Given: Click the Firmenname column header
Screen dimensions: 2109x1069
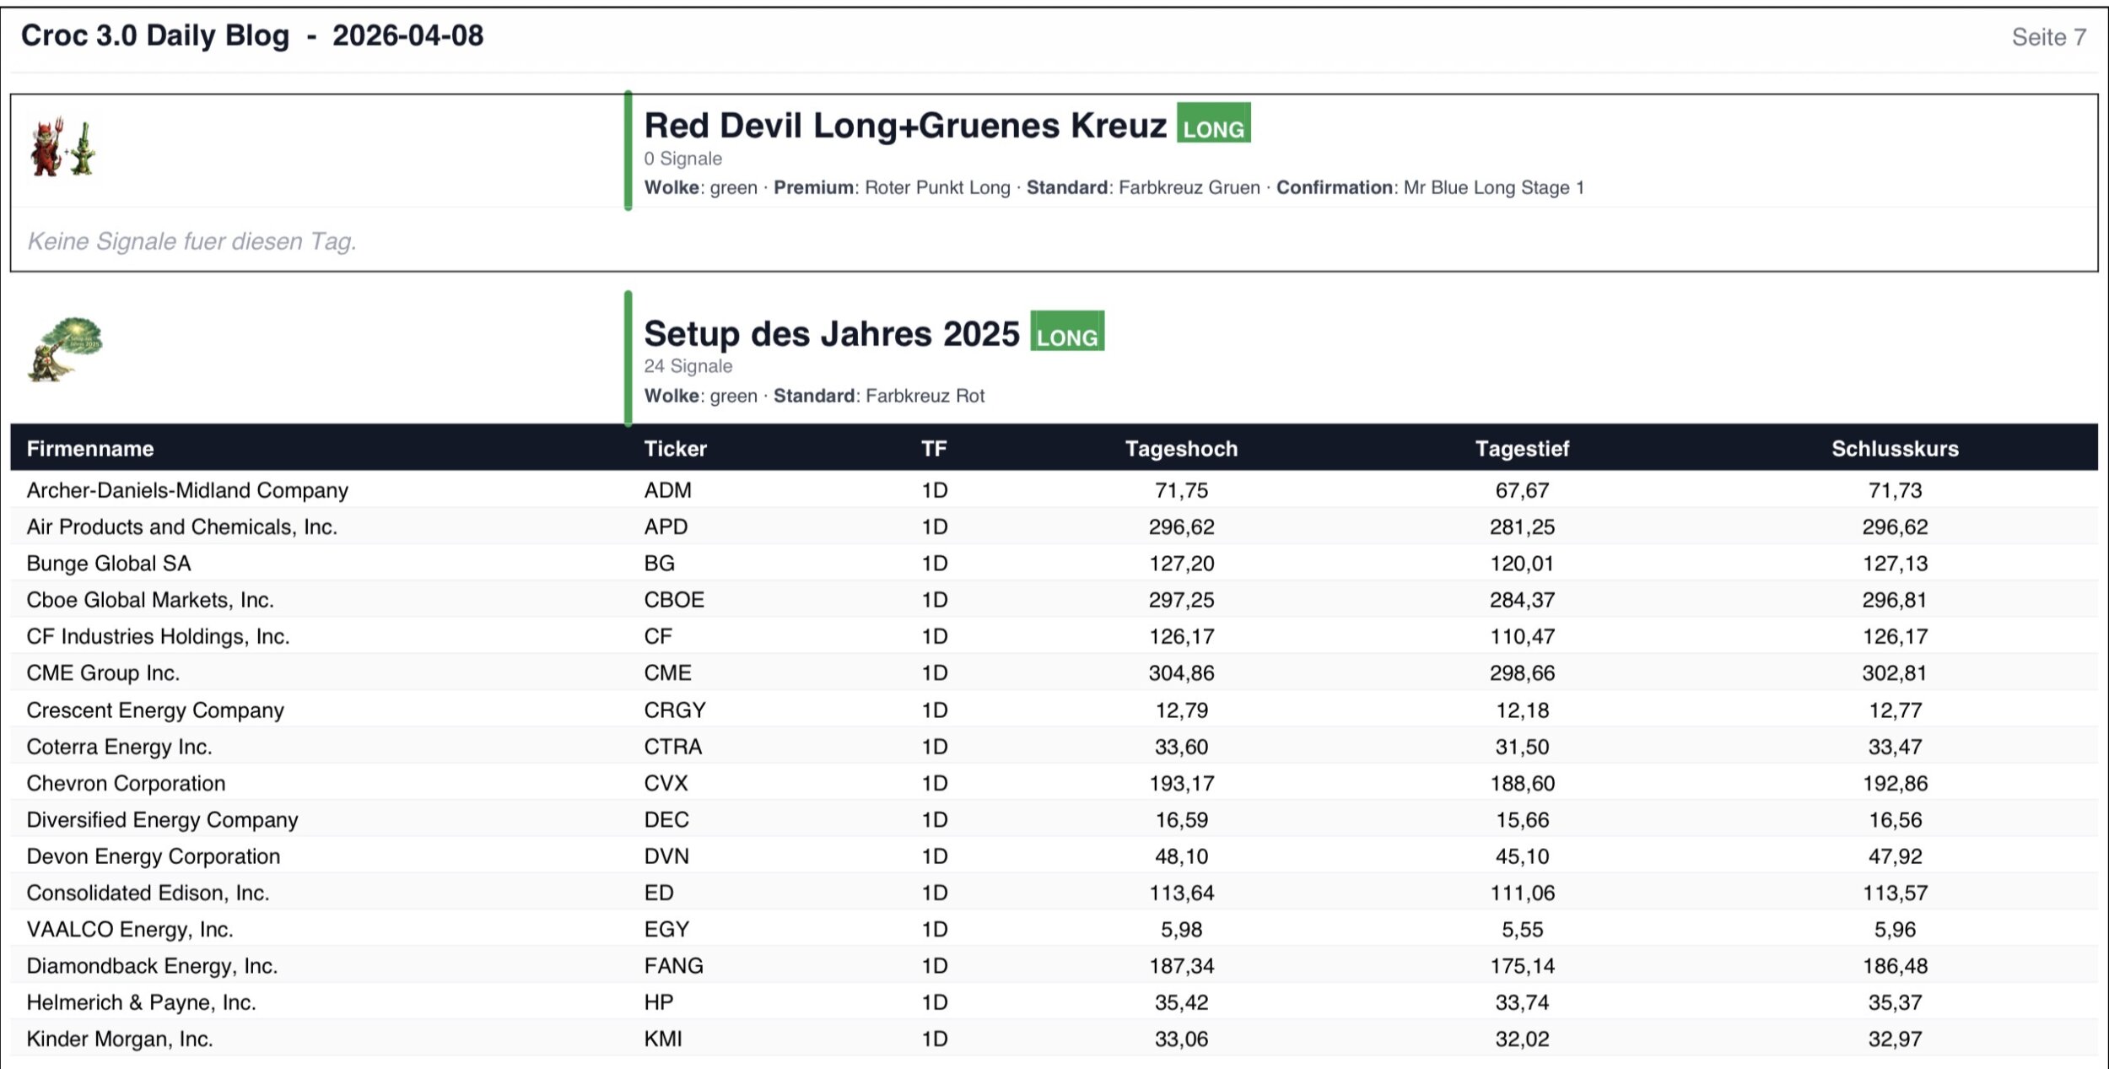Looking at the screenshot, I should [x=90, y=449].
